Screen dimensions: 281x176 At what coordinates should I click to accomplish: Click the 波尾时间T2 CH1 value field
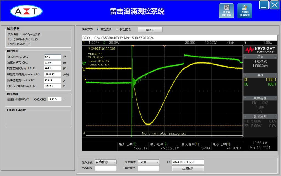tap(53, 62)
